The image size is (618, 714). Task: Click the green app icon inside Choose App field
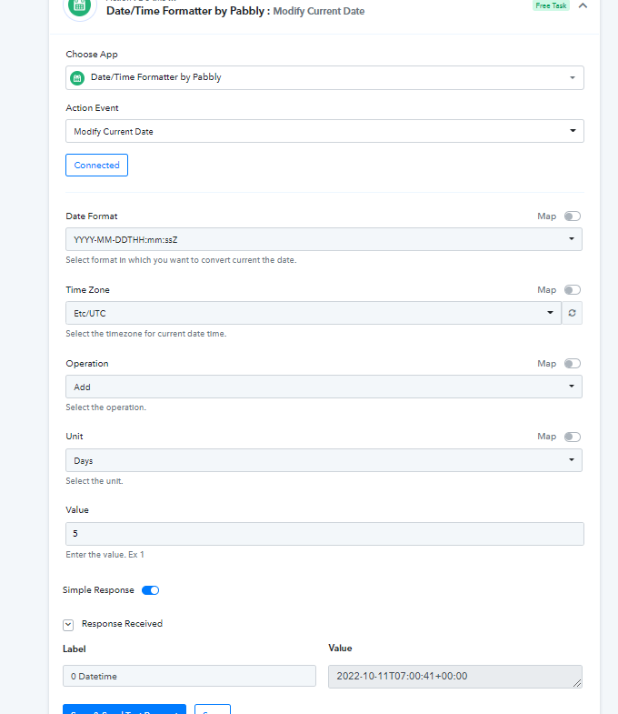coord(77,78)
